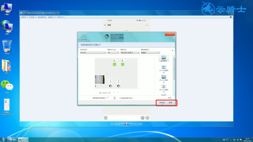Switch to WeChat in the taskbar

pos(12,140)
